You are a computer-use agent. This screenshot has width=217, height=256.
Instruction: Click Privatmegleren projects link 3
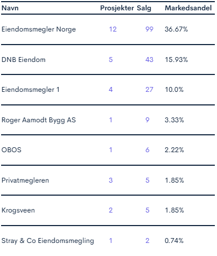(x=111, y=180)
